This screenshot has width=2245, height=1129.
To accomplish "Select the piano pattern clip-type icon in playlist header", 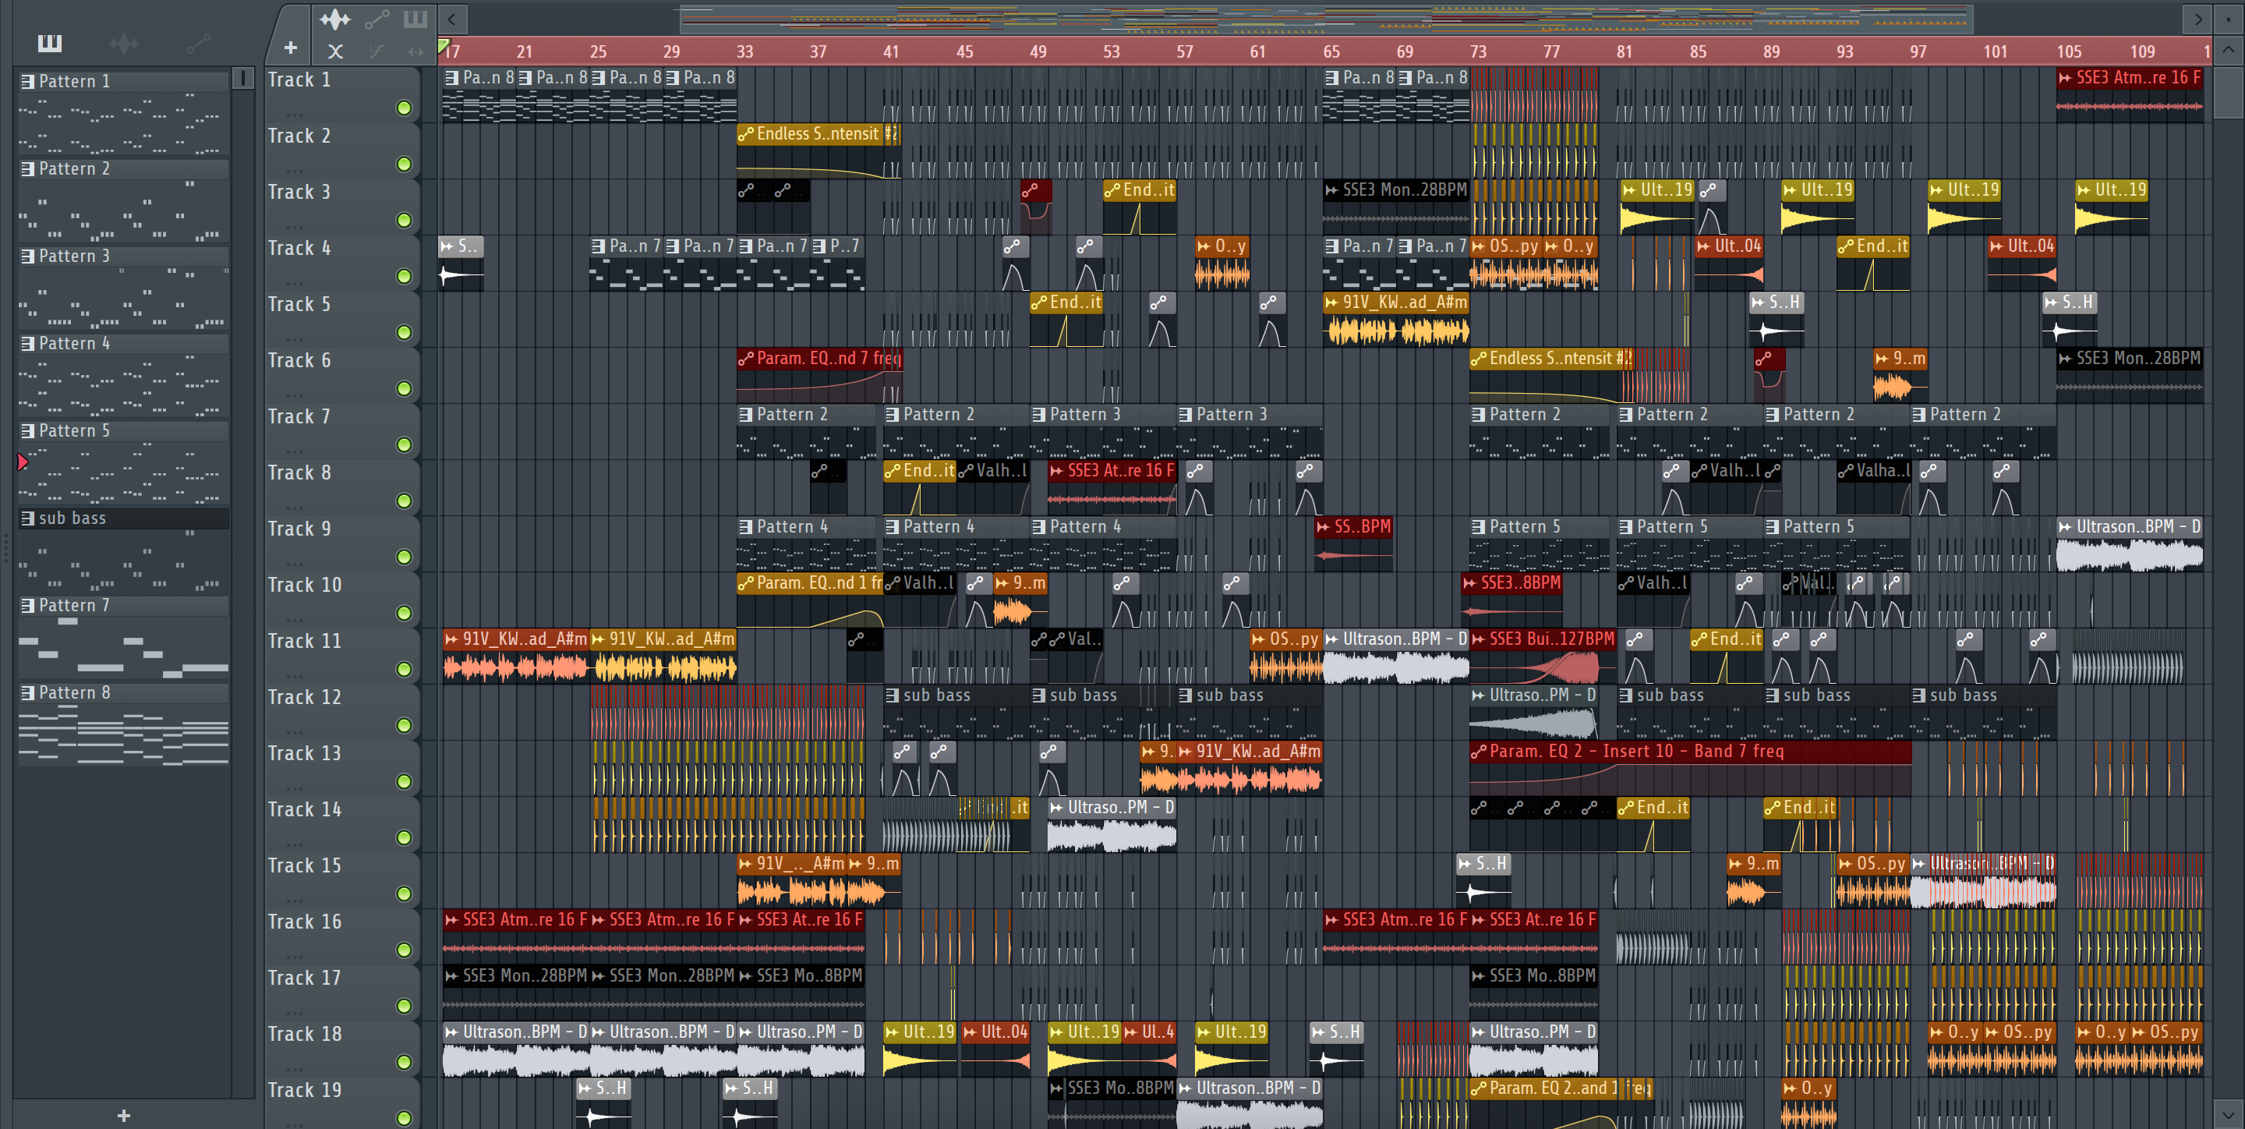I will (415, 18).
